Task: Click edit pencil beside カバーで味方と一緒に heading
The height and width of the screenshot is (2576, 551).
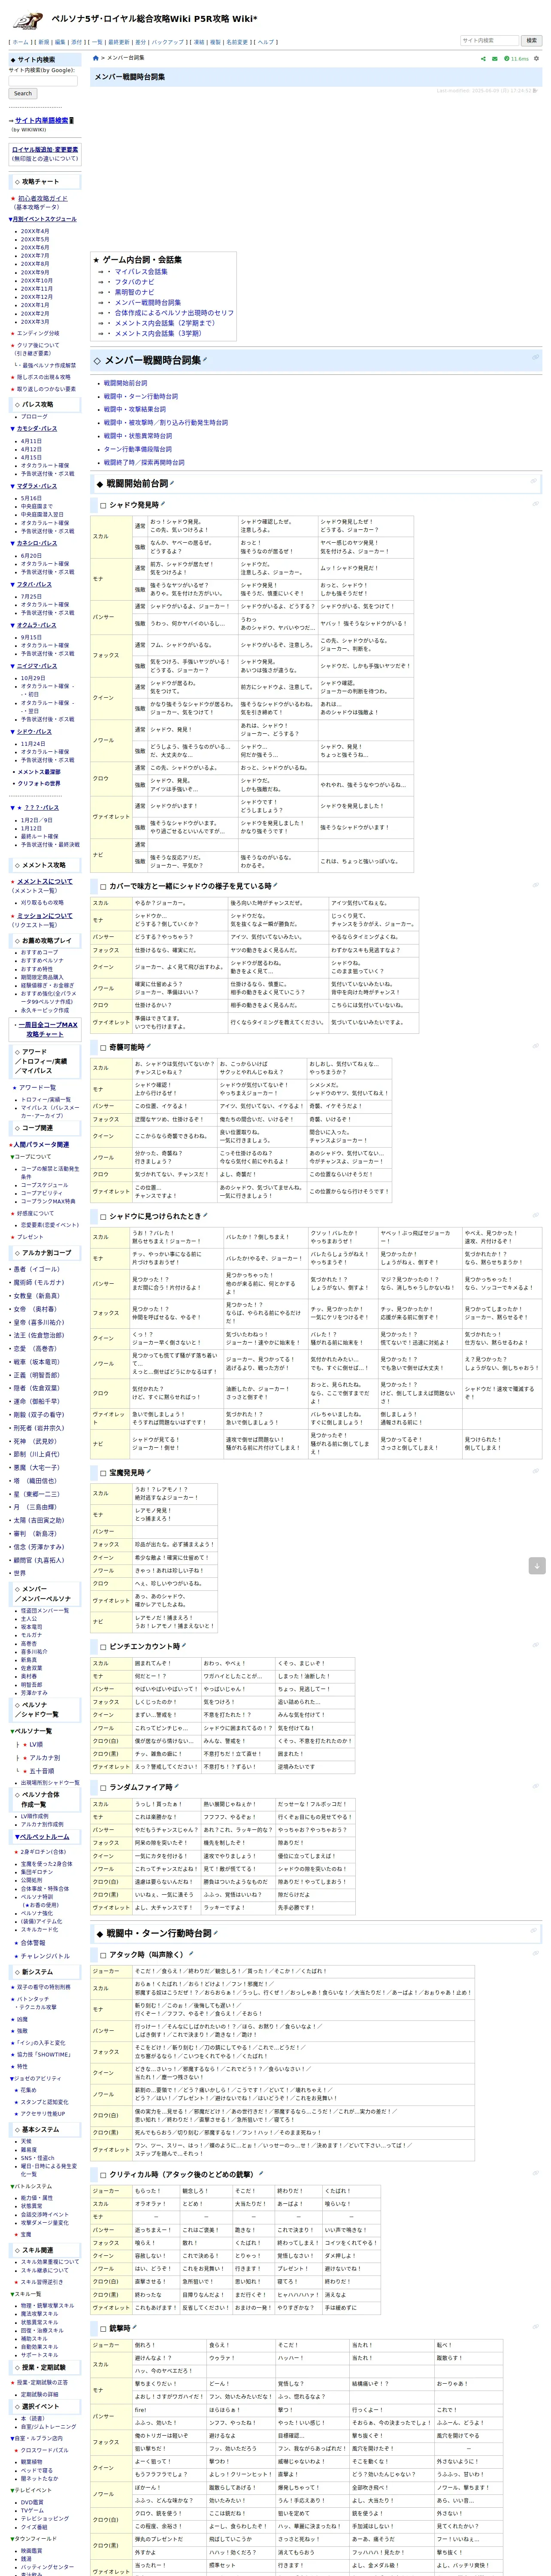Action: [x=275, y=885]
